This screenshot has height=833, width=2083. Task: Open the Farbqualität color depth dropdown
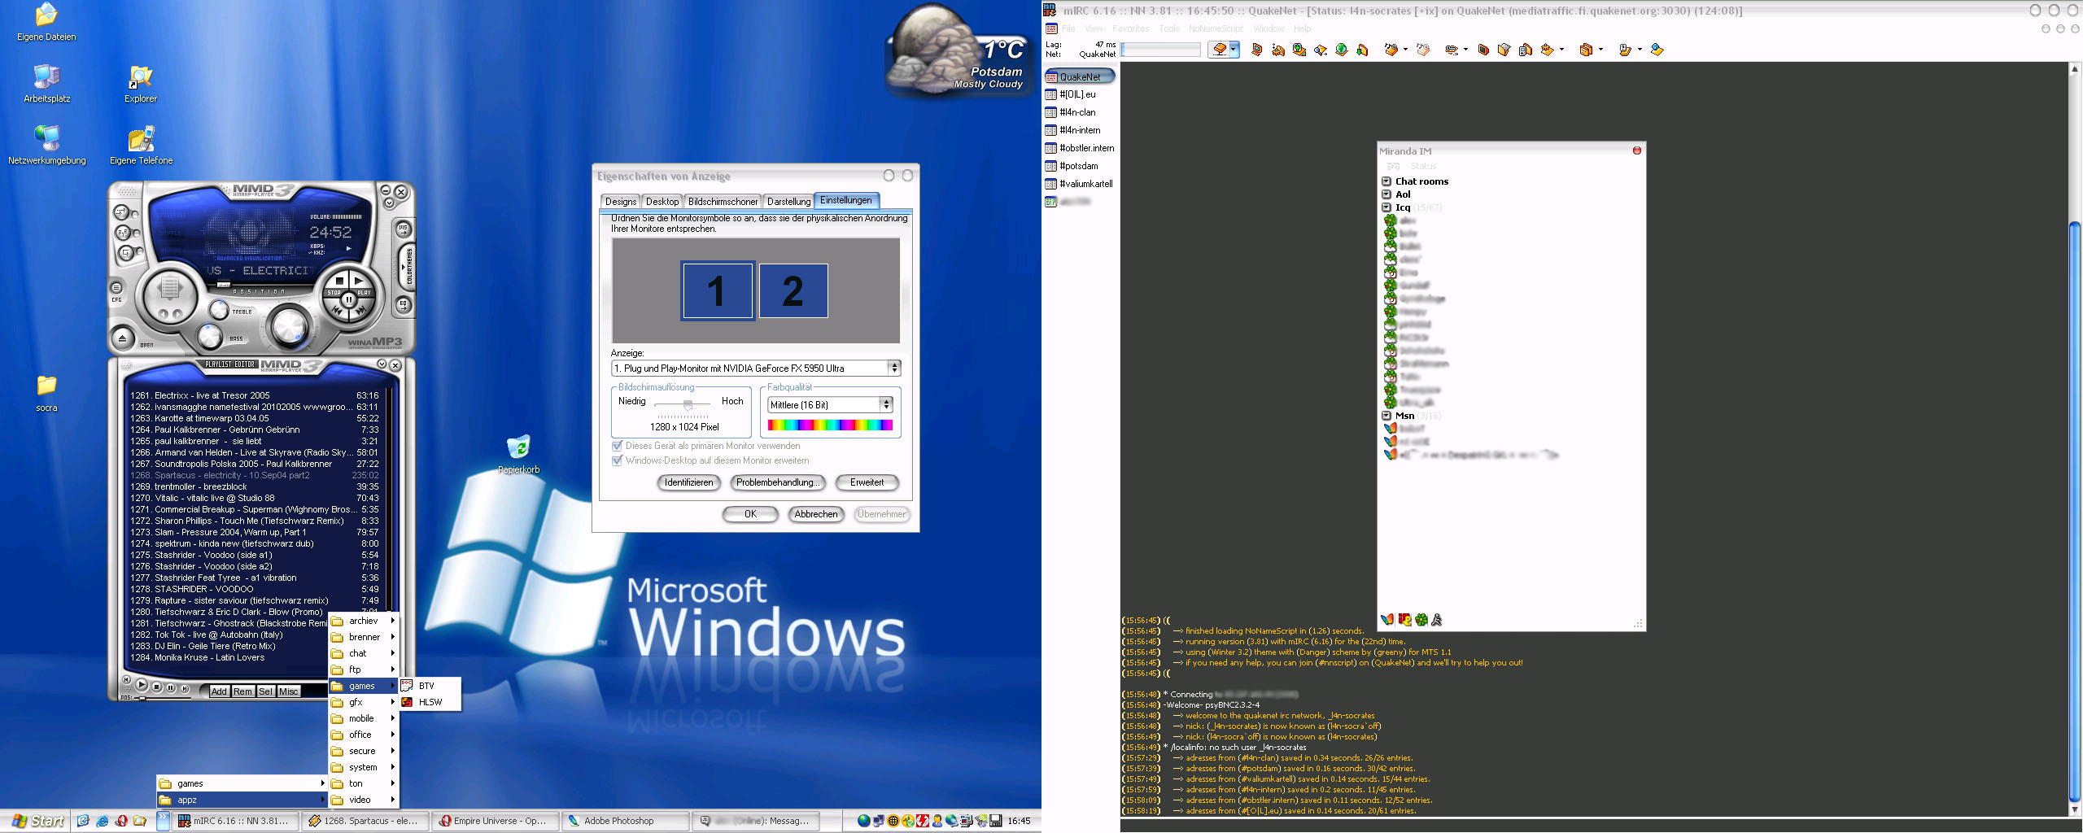coord(886,404)
